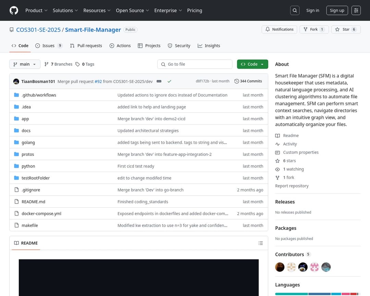
Task: Click the fifth gray contributor avatar
Action: coord(326,267)
